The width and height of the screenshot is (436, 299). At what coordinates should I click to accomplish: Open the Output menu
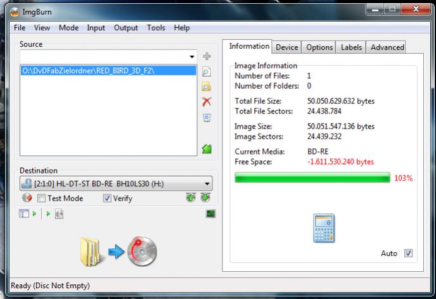point(126,28)
